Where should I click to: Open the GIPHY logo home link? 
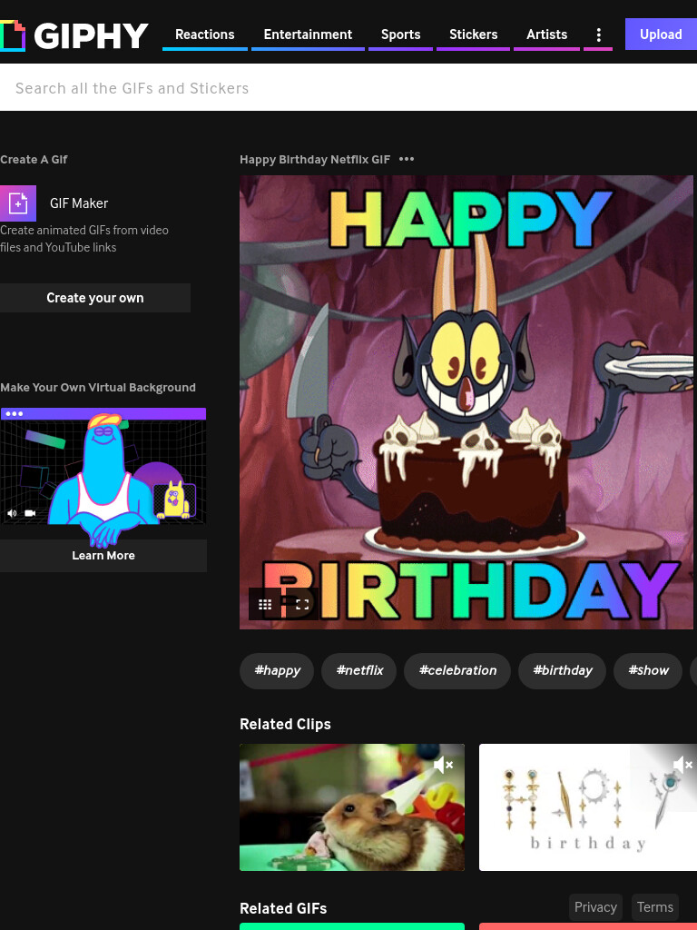tap(74, 35)
